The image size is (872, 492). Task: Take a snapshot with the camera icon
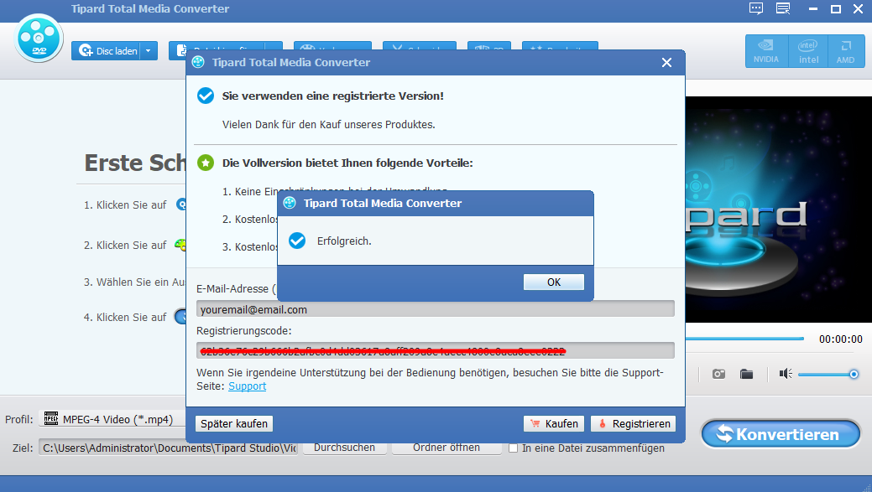718,374
